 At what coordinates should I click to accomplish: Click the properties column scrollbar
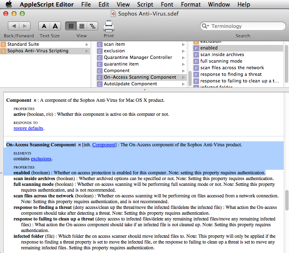[286, 63]
